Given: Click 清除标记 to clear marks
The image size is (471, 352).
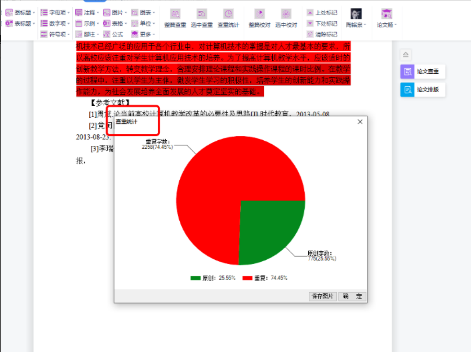Looking at the screenshot, I should point(322,35).
